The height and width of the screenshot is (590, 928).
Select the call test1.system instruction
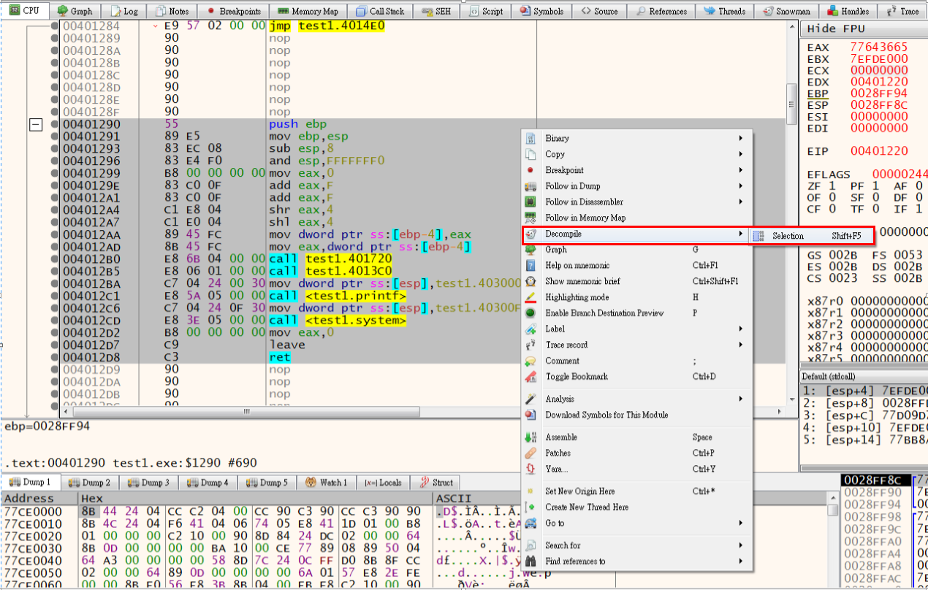pyautogui.click(x=337, y=321)
